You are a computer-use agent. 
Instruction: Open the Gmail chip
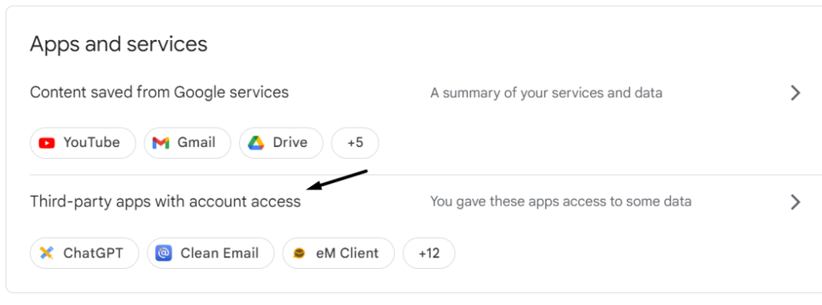(x=187, y=143)
